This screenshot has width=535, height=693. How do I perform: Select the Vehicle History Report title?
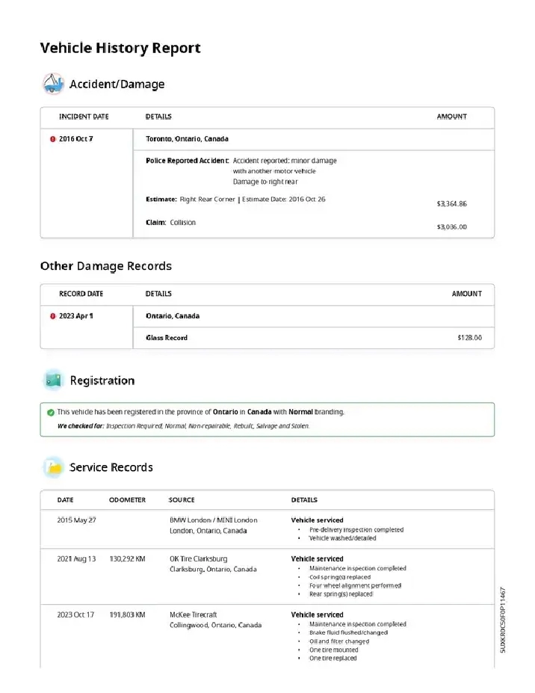click(120, 48)
